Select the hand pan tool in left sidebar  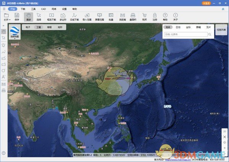point(3,31)
